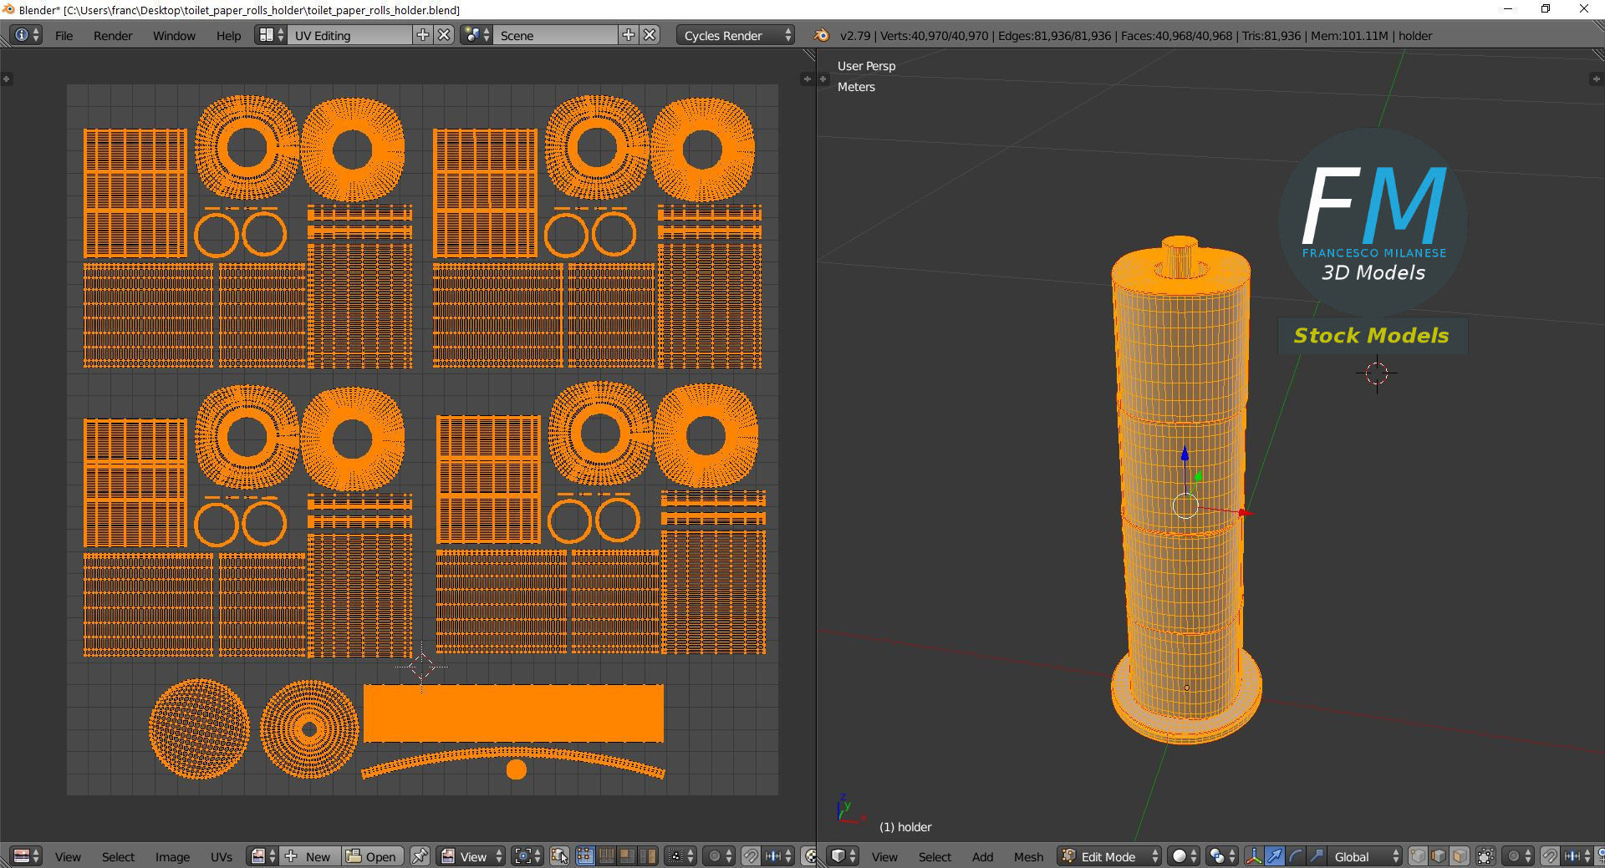1605x868 pixels.
Task: Expand UV editor properties region plus icon
Action: click(807, 79)
